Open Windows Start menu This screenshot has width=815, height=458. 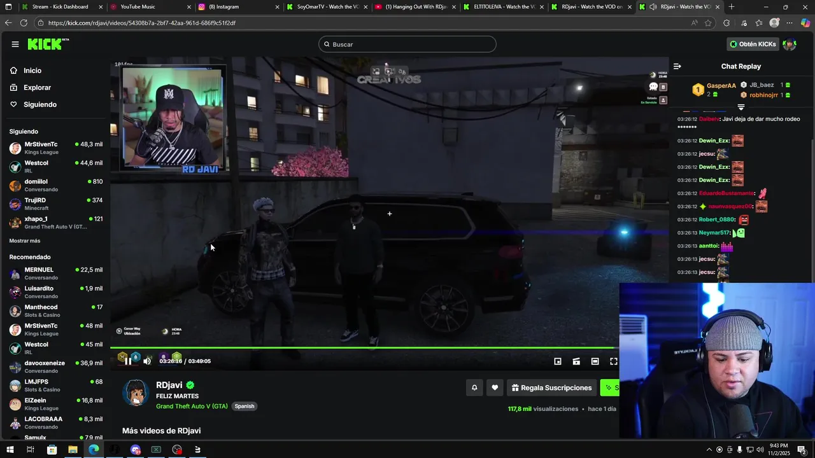point(10,450)
